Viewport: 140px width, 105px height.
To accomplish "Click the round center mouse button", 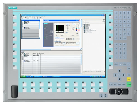I will [119, 92].
